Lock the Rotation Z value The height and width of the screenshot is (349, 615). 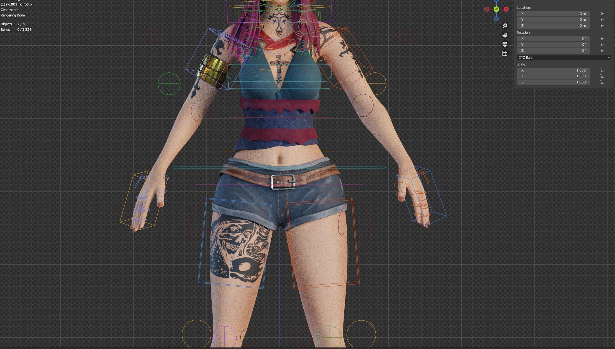click(x=602, y=51)
